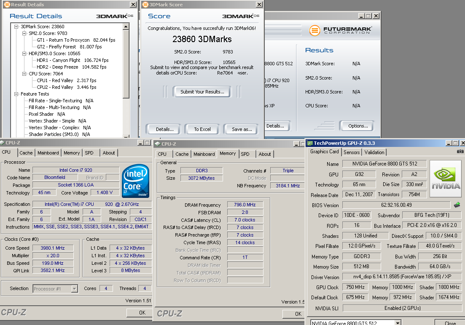Open About tab in left CPU-Z window
The image size is (465, 325).
108,153
